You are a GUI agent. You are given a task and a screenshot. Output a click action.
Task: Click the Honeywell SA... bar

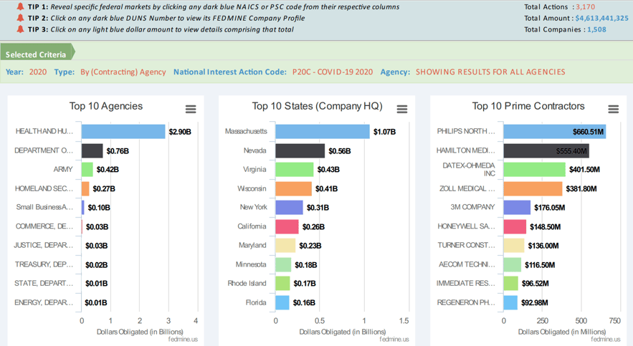515,226
